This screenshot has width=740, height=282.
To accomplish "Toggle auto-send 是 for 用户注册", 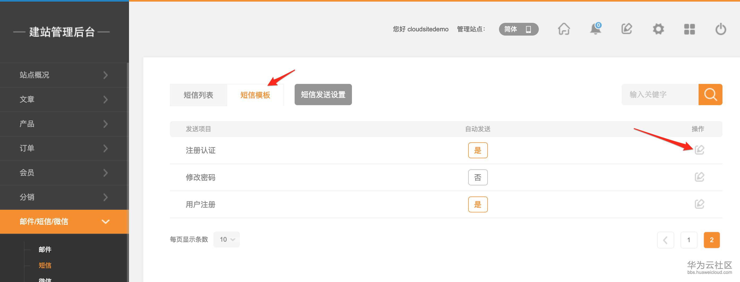I will pos(478,204).
